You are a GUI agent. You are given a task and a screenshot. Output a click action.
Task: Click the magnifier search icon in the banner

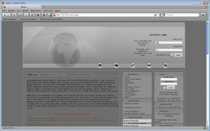tap(166, 65)
